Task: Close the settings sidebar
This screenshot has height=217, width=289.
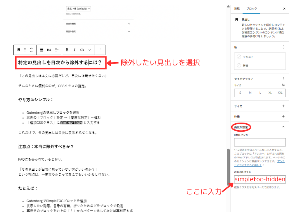Action: pos(284,8)
